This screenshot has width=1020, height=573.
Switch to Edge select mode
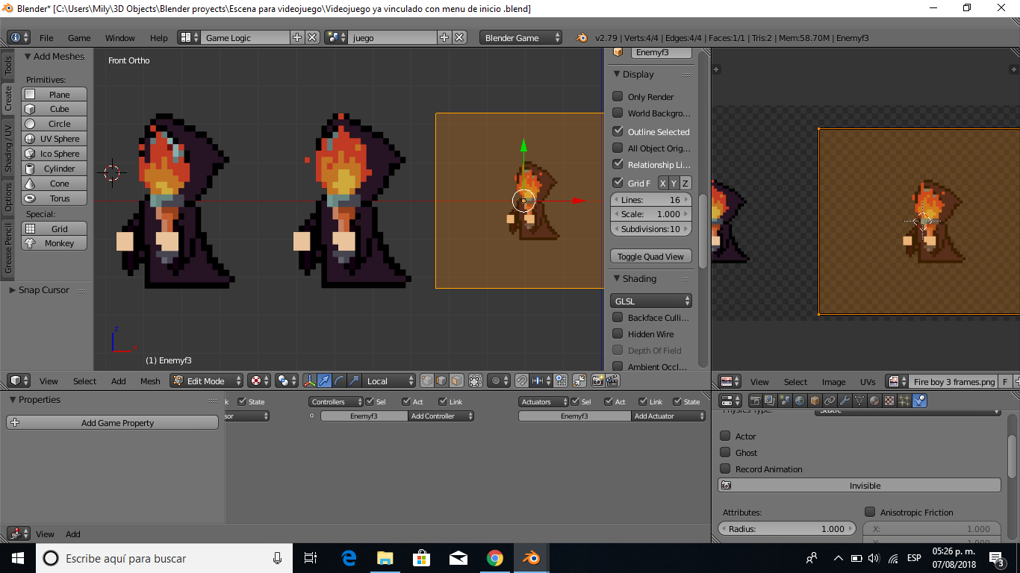pyautogui.click(x=441, y=381)
